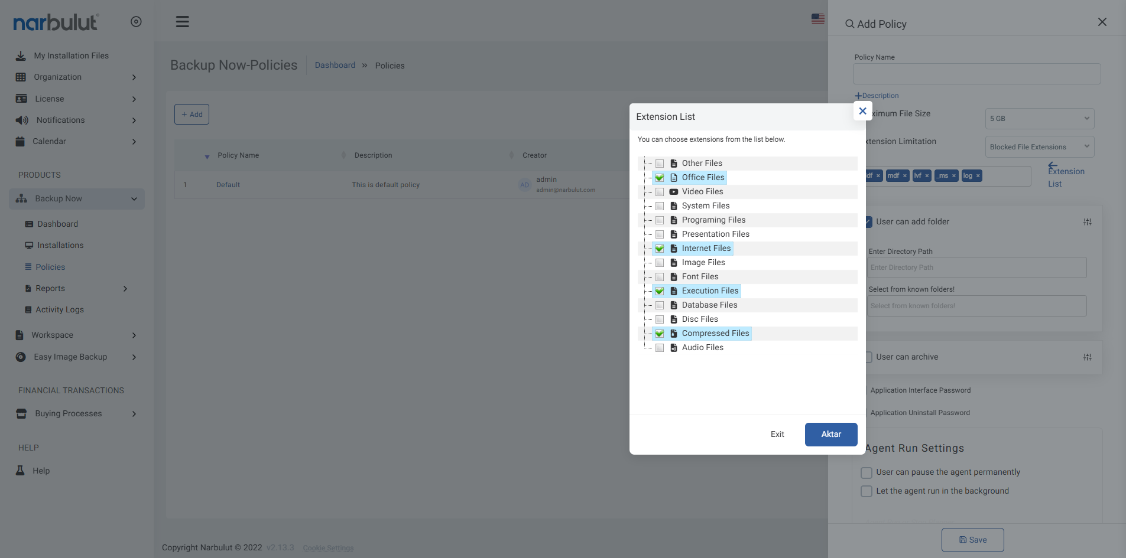Remove the mdf extension tag
This screenshot has height=558, width=1126.
pyautogui.click(x=905, y=176)
